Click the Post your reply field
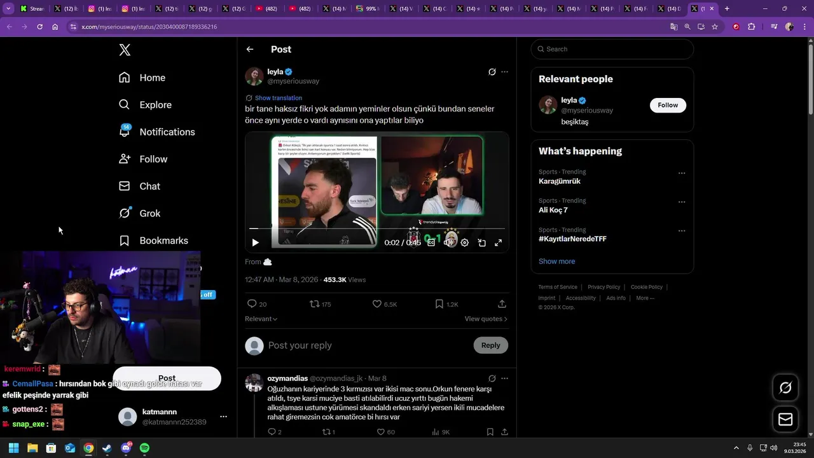The height and width of the screenshot is (458, 814). coord(368,345)
